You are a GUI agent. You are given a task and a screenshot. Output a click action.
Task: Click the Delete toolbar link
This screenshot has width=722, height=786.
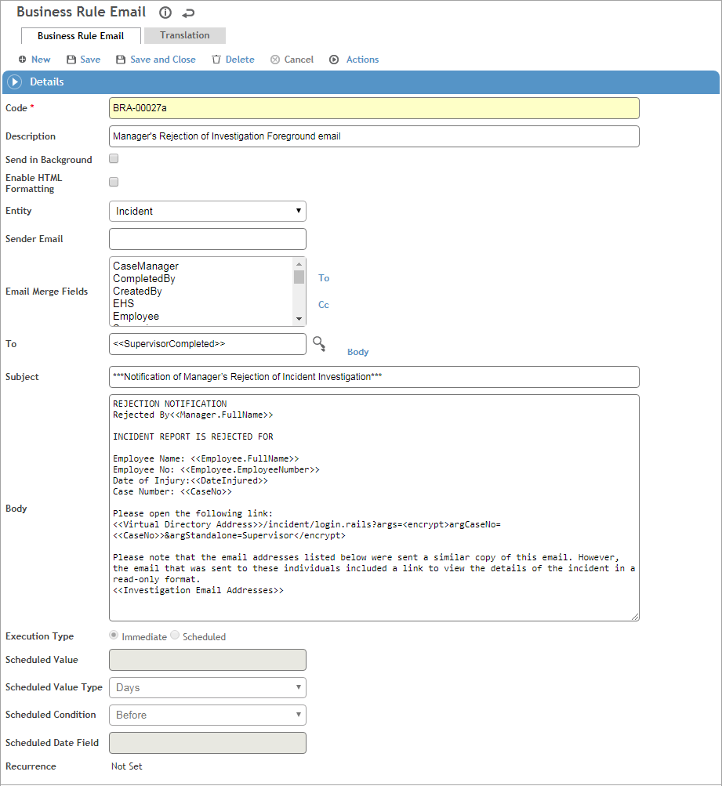(x=240, y=60)
